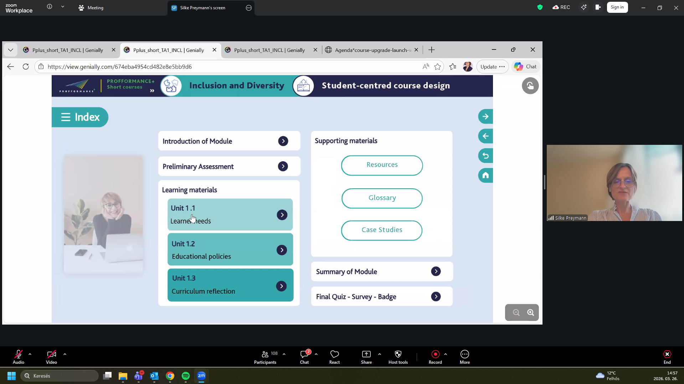Click the home icon in presentation
Image resolution: width=684 pixels, height=384 pixels.
tap(485, 175)
